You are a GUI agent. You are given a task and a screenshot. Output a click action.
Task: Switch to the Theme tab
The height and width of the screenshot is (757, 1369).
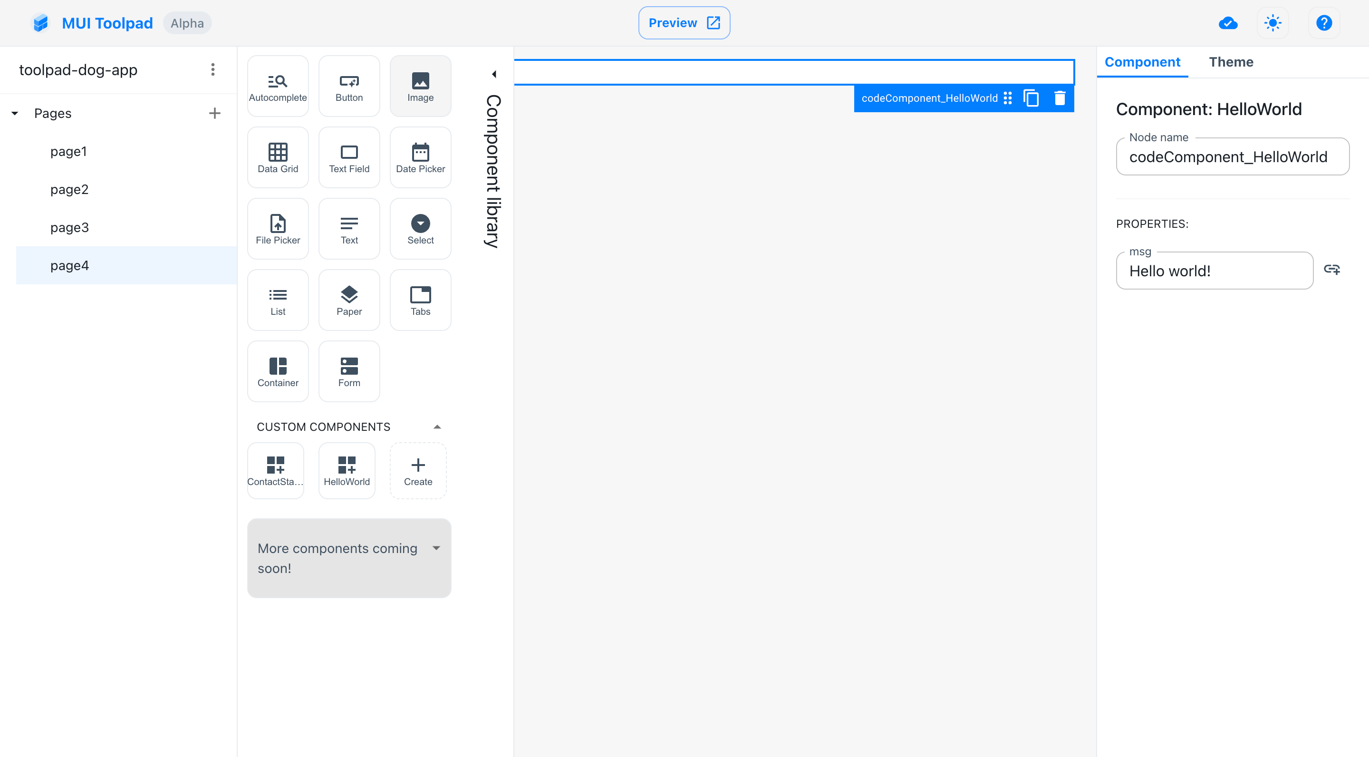point(1231,61)
